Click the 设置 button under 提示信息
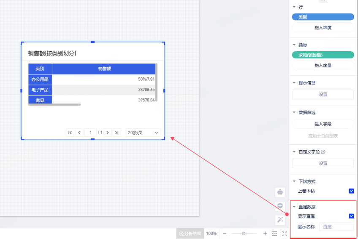The image size is (358, 239). 323,95
